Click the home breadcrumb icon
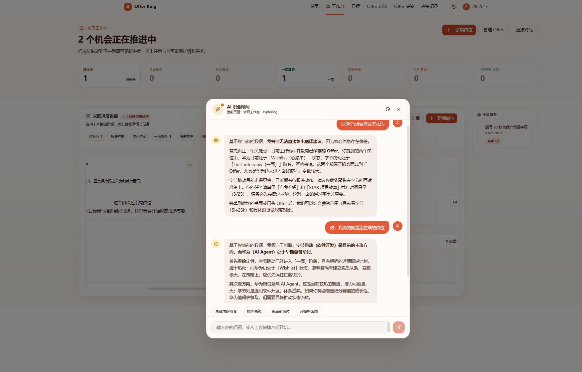Image resolution: width=582 pixels, height=372 pixels. coord(81,28)
